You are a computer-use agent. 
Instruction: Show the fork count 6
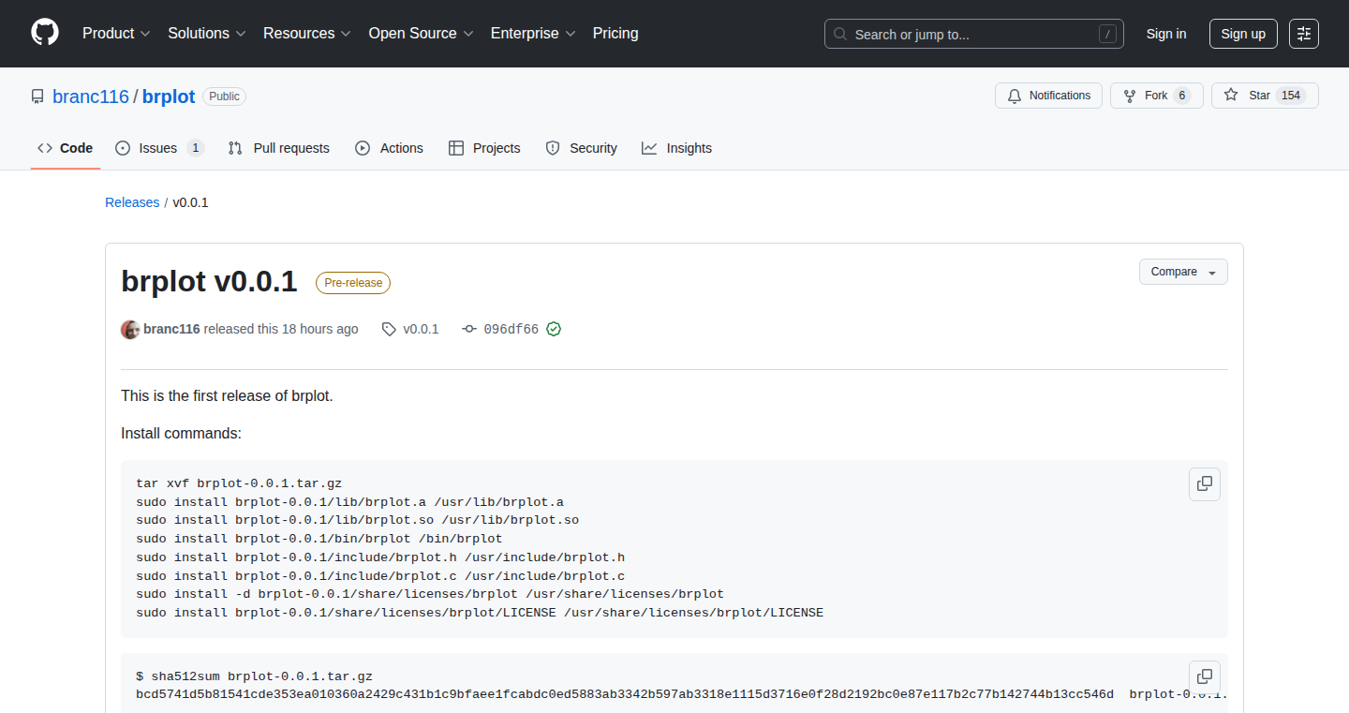(1182, 96)
